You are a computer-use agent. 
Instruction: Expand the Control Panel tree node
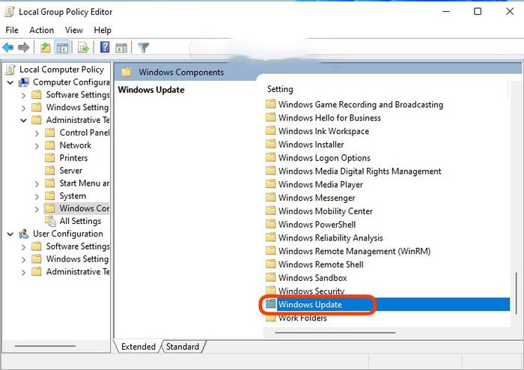(x=37, y=133)
